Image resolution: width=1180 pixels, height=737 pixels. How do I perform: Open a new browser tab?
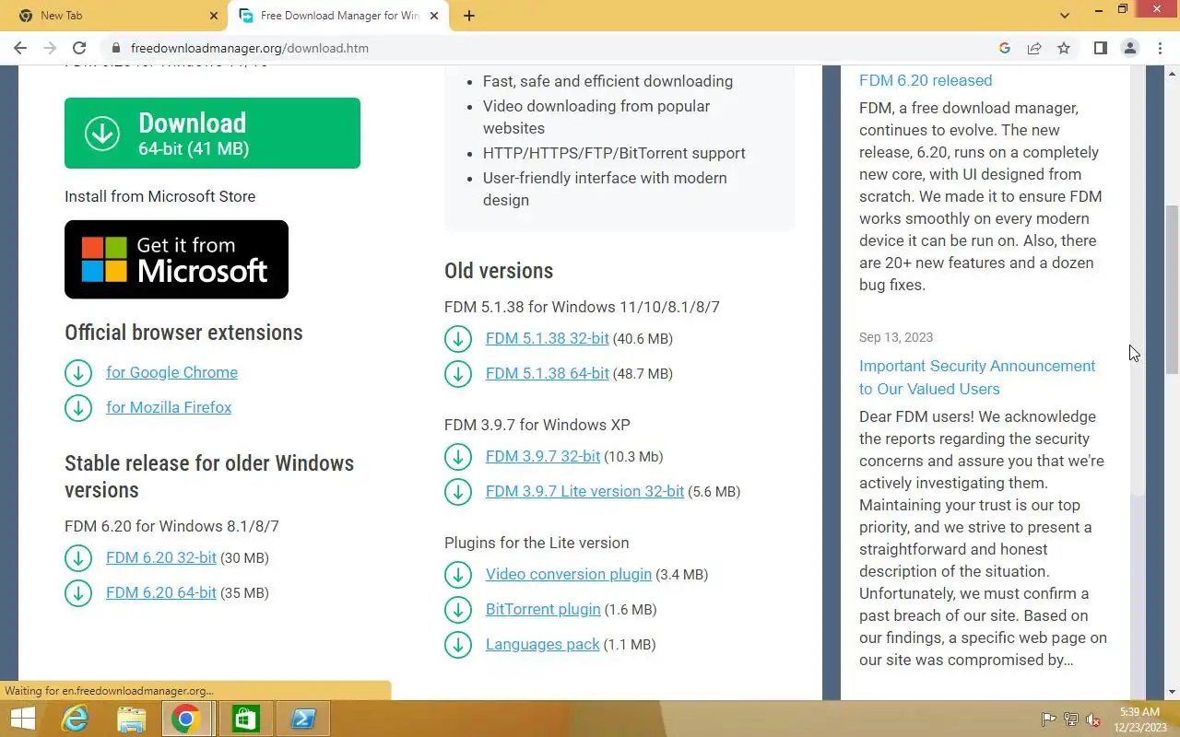click(468, 16)
